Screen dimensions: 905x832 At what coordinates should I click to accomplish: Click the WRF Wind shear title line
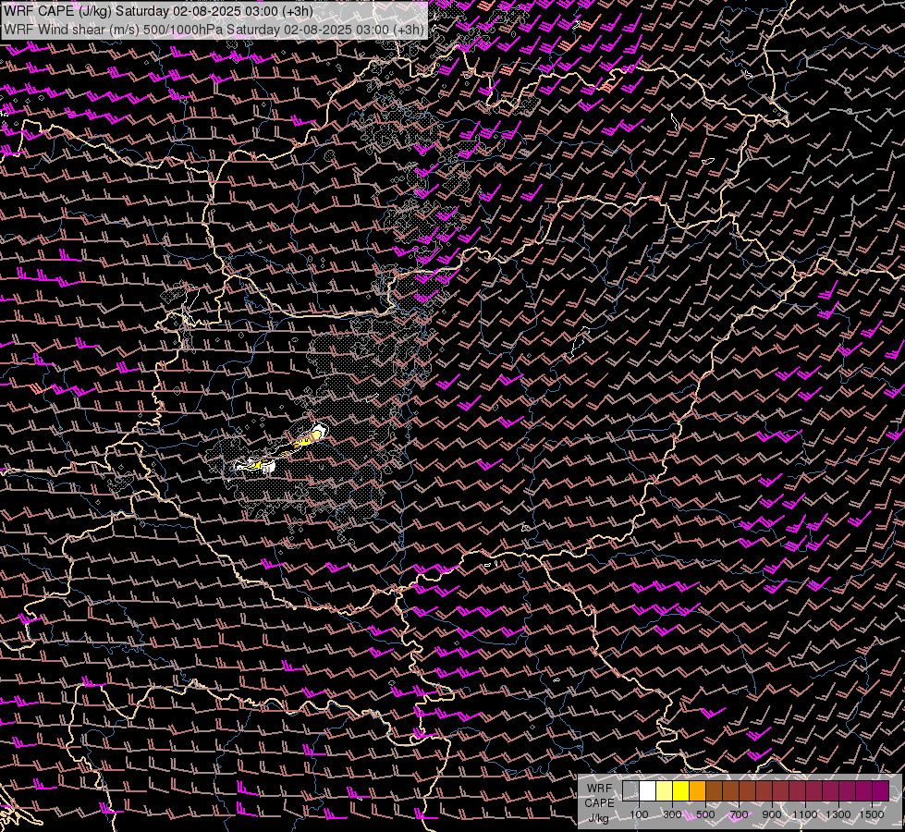(214, 29)
